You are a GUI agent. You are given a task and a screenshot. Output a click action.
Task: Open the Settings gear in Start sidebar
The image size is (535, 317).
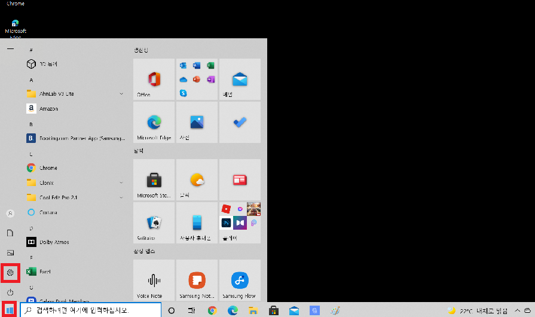[10, 273]
